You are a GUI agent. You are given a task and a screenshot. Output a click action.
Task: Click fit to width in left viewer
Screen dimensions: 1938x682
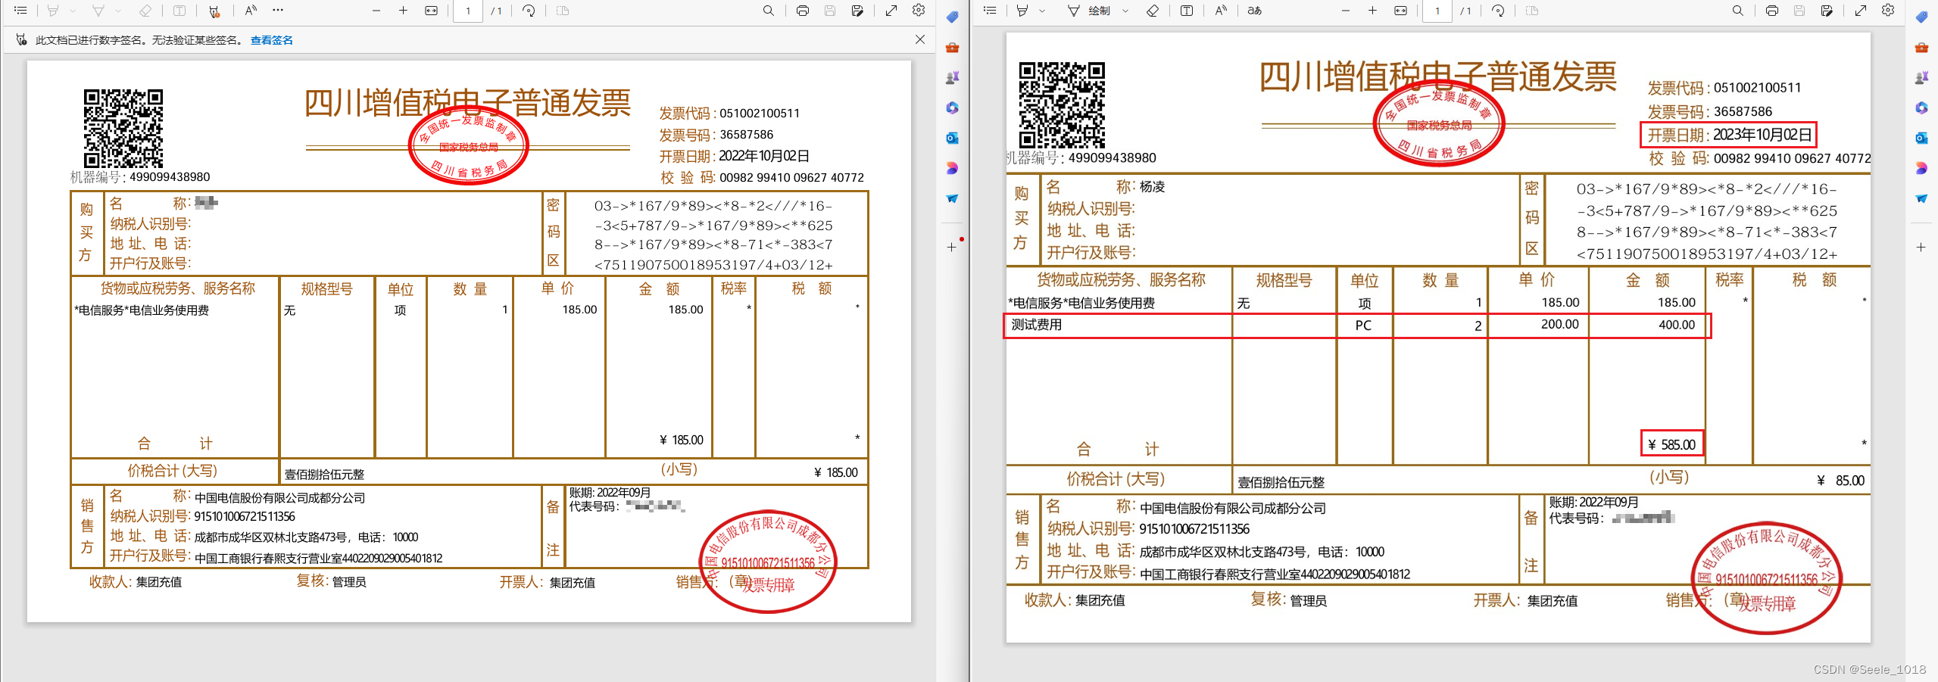click(431, 11)
